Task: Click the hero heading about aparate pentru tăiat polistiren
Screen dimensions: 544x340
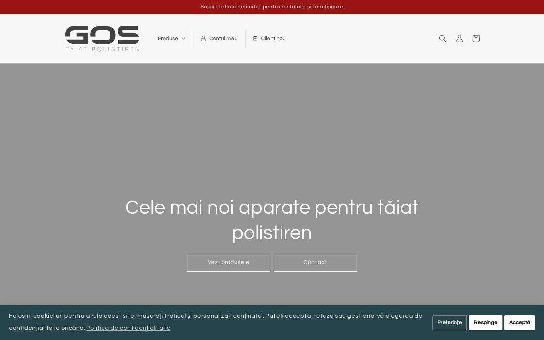Action: coord(272,220)
